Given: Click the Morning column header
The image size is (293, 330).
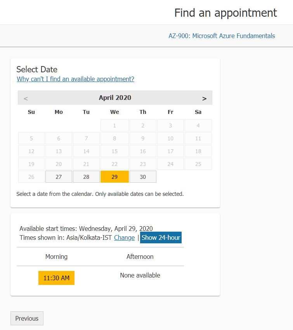Looking at the screenshot, I should (56, 257).
